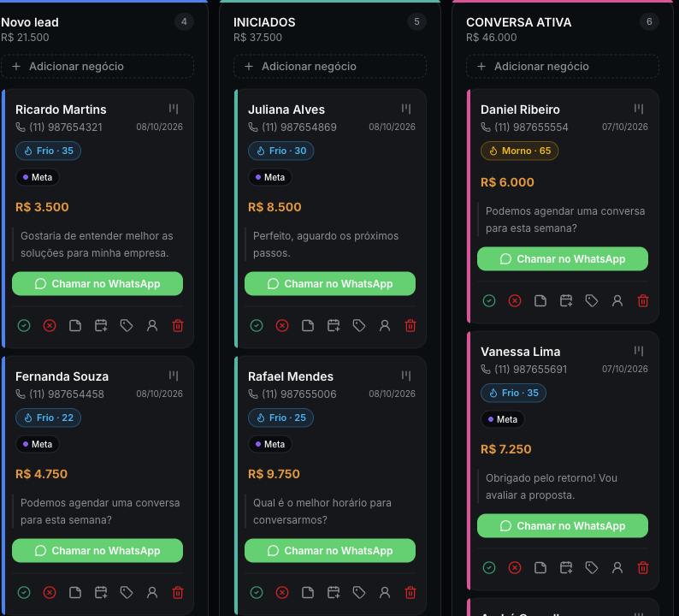Select the R$ 8.500 deal value
Screen dimensions: 679x616
(x=275, y=207)
